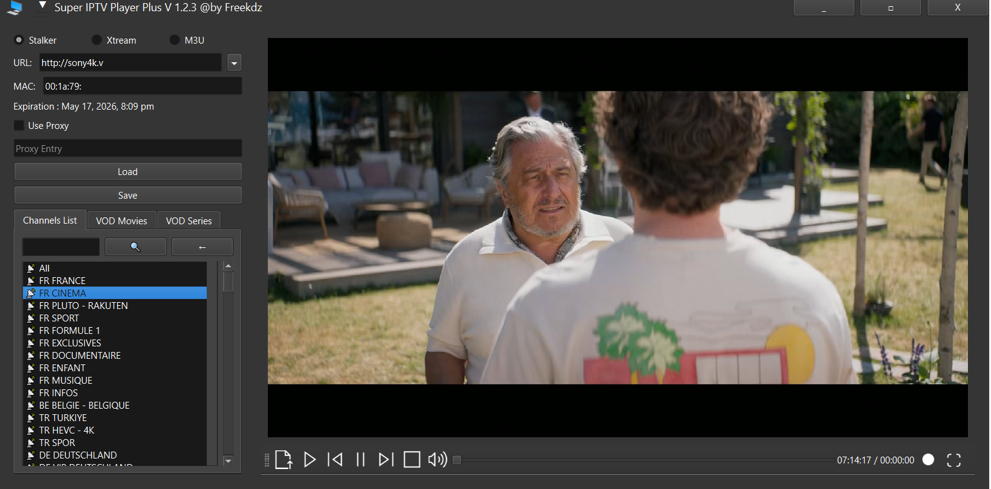Stop the video playback

(x=412, y=460)
